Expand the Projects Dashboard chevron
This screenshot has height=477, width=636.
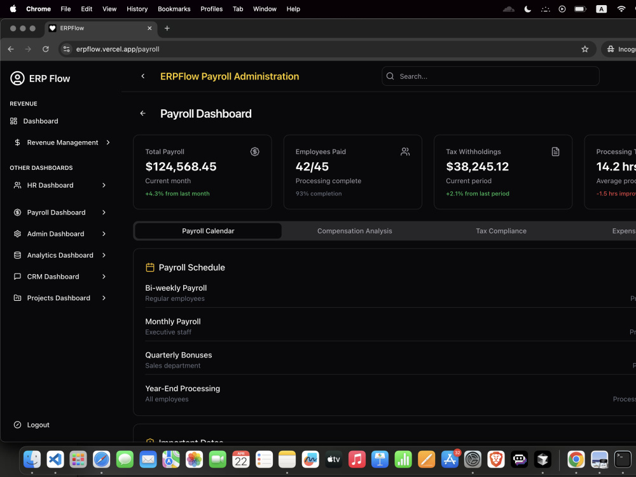pyautogui.click(x=104, y=298)
